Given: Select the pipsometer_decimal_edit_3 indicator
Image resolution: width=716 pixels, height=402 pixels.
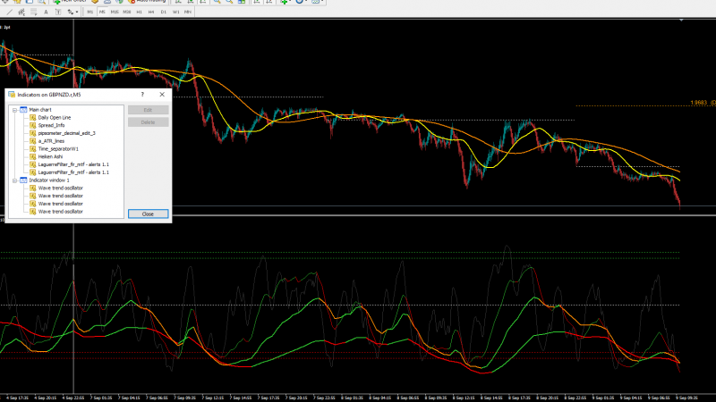Looking at the screenshot, I should [x=66, y=133].
